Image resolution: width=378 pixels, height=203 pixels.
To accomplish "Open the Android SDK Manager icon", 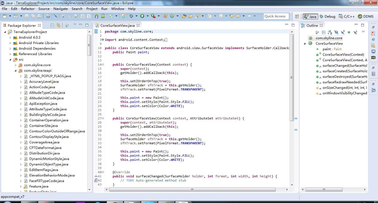I will [97, 16].
